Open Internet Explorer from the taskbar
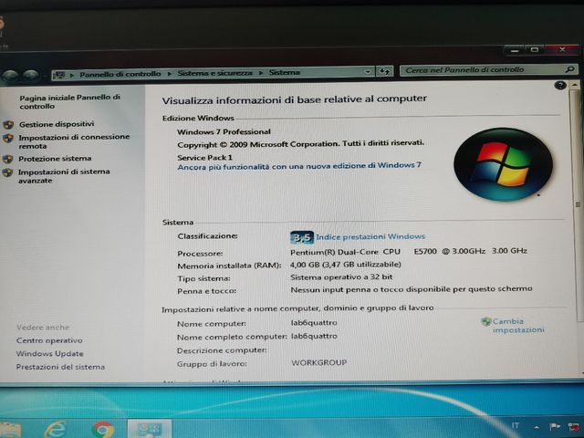 click(x=57, y=428)
